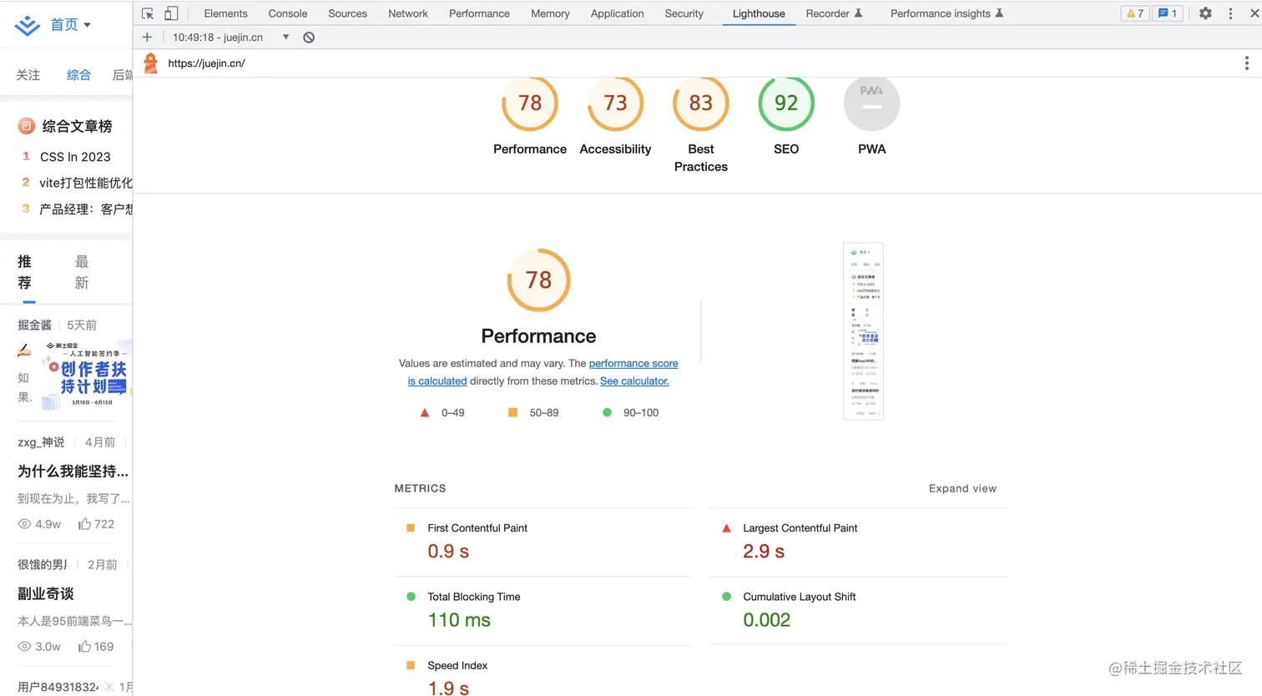Click the clear all reports icon
1262x696 pixels.
tap(309, 37)
